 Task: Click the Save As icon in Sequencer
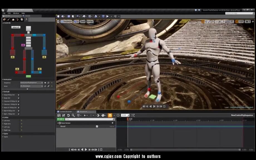(x=63, y=115)
